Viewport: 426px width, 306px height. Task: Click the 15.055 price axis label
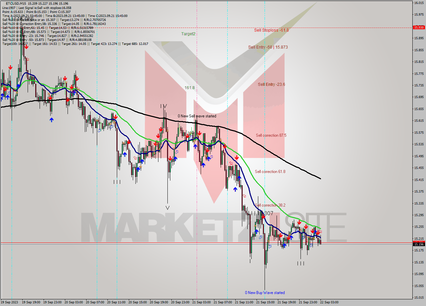(418, 286)
